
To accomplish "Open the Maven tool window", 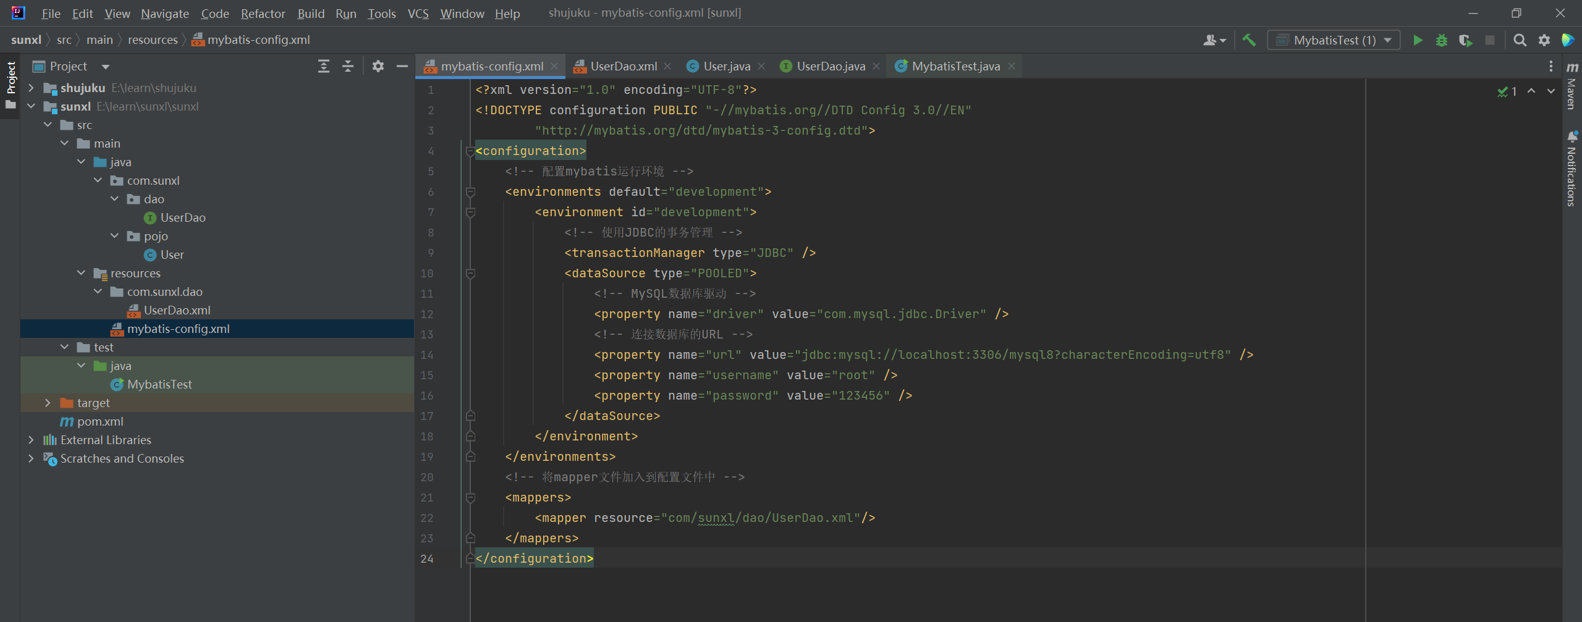I will point(1572,86).
